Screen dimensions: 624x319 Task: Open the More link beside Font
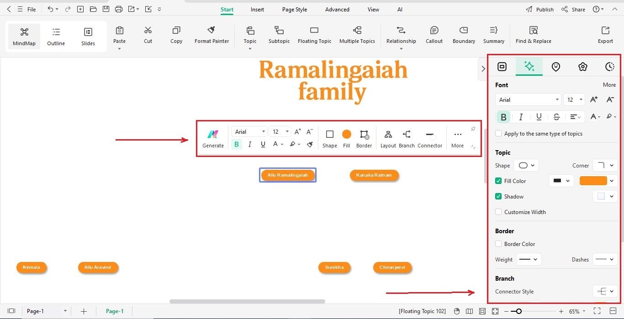pos(609,85)
